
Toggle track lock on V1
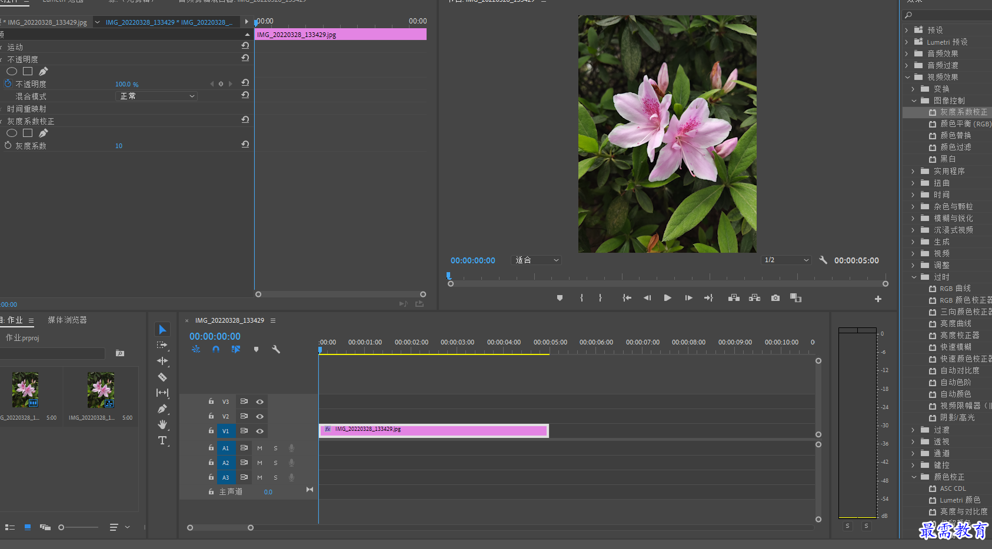211,430
